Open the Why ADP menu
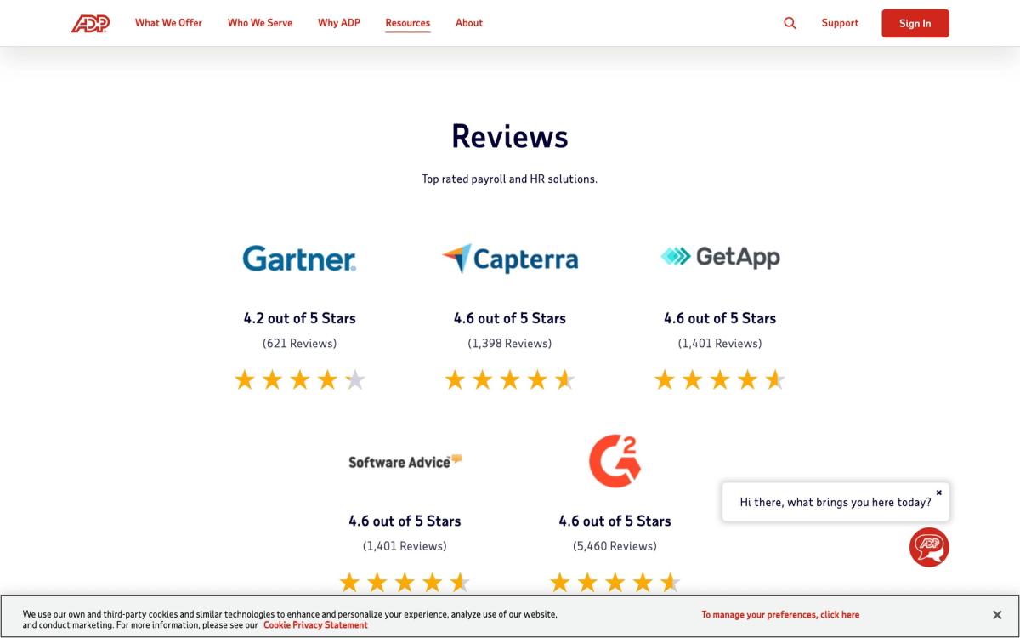Screen dimensions: 1020x638 coord(339,23)
